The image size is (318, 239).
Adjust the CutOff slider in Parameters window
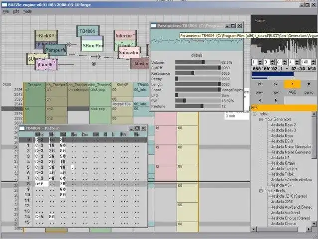pyautogui.click(x=198, y=68)
